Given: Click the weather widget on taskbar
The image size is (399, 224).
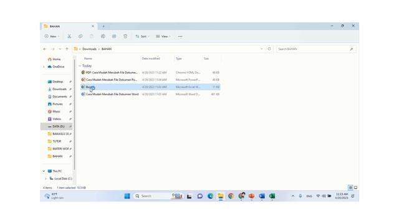Looking at the screenshot, I should pyautogui.click(x=54, y=196).
